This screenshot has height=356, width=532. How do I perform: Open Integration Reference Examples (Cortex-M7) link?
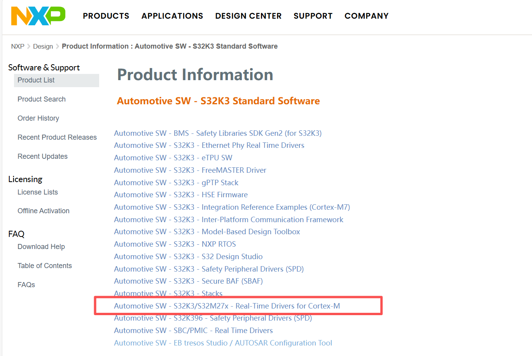(232, 207)
